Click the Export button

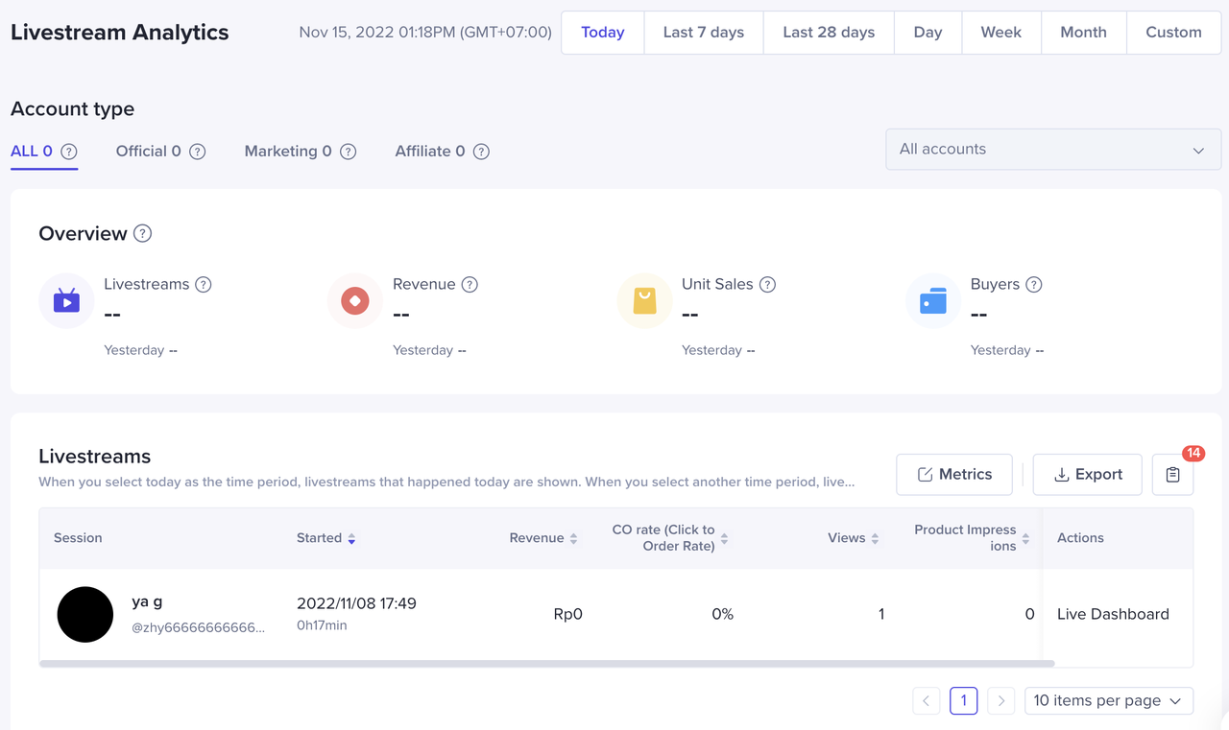click(1087, 475)
